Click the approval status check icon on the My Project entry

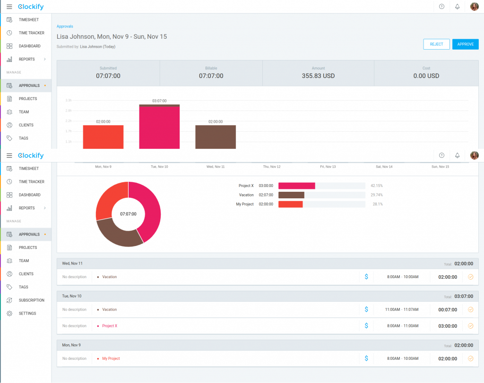[x=470, y=358]
